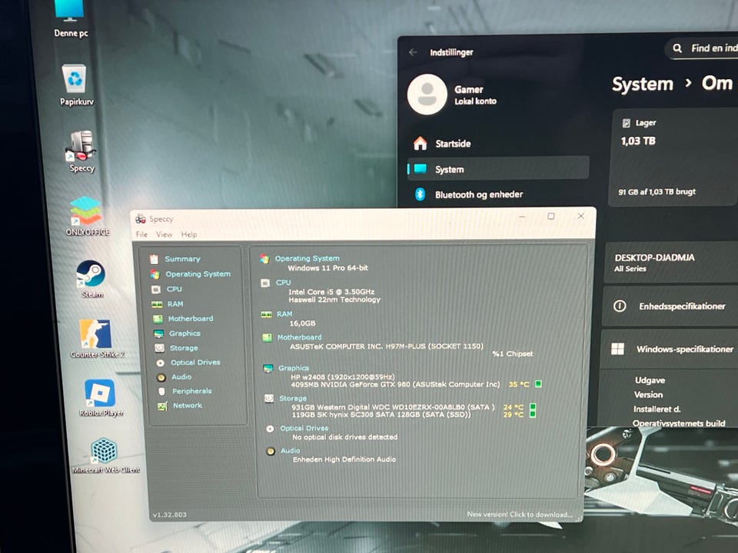Screen dimensions: 738x553
Task: Open the Speccy Help menu
Action: point(189,234)
